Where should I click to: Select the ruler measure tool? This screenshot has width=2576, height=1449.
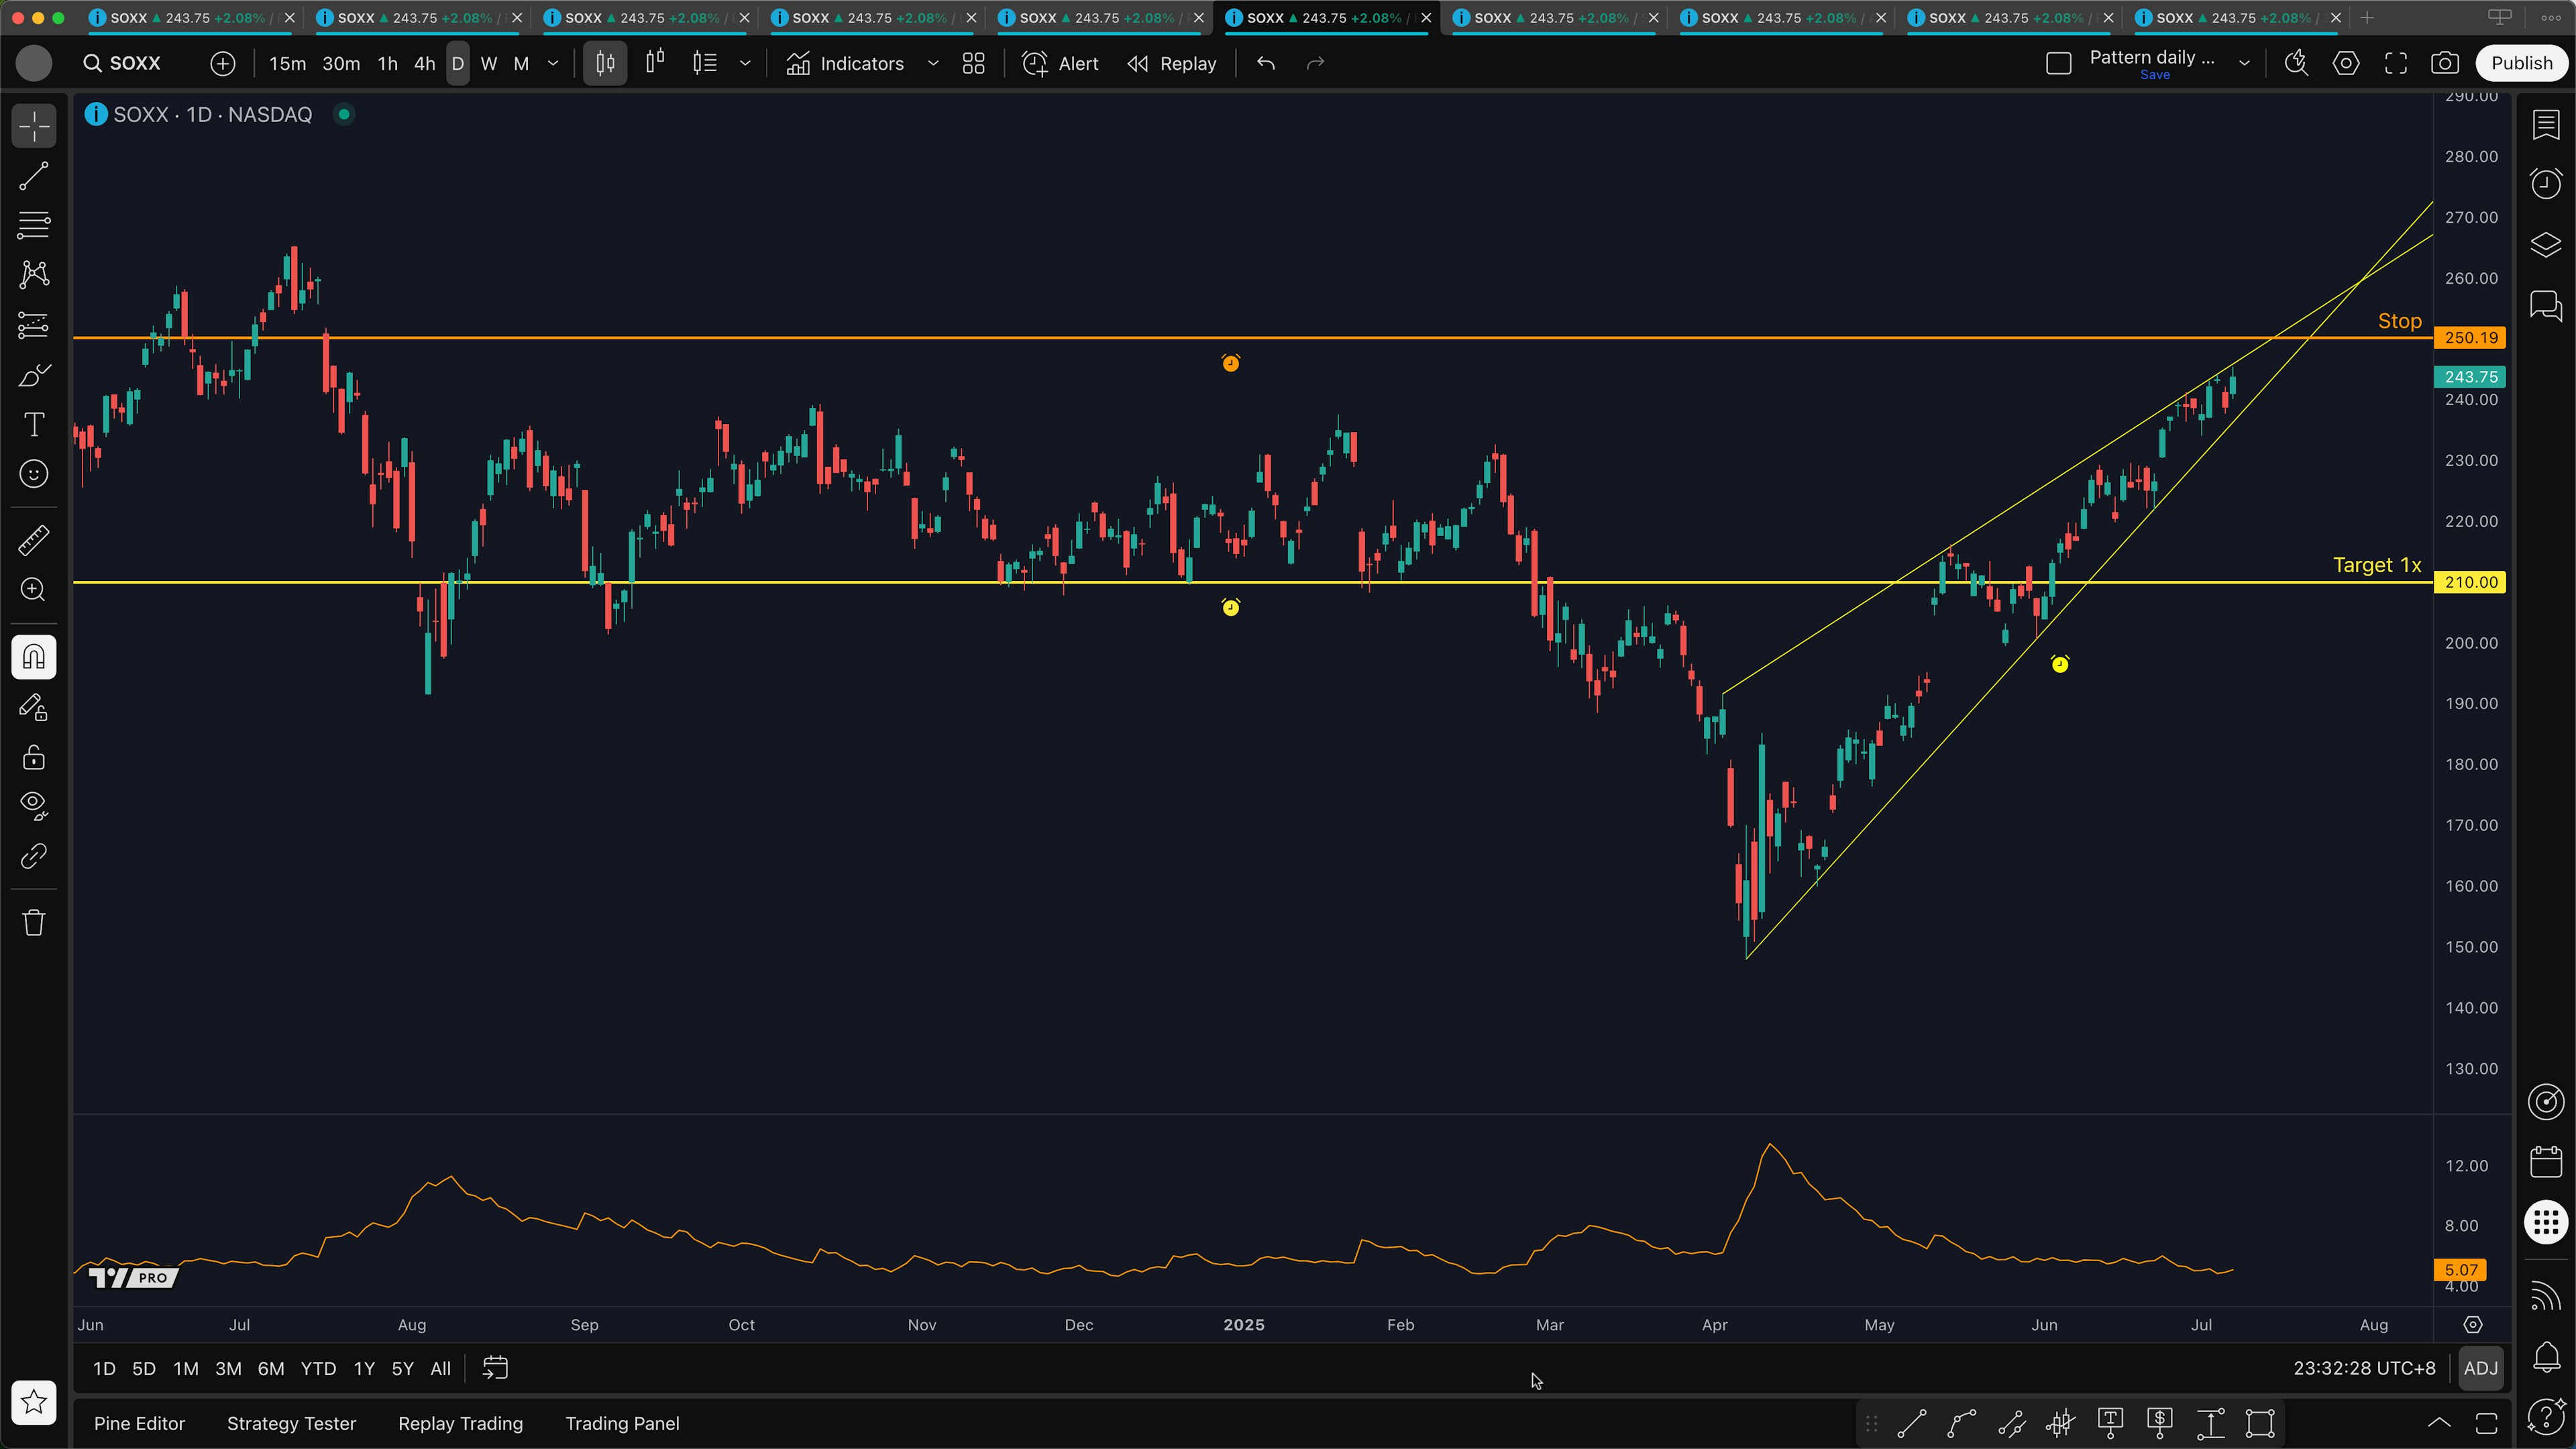point(34,540)
